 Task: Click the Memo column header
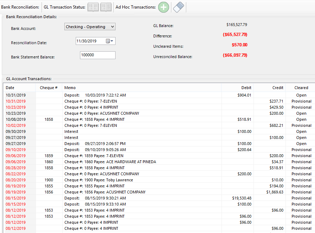tap(70, 88)
